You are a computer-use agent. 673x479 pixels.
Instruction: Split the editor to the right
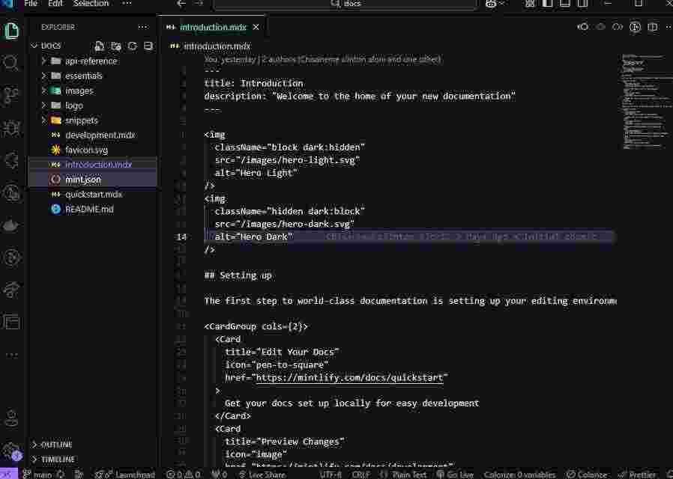tap(652, 28)
